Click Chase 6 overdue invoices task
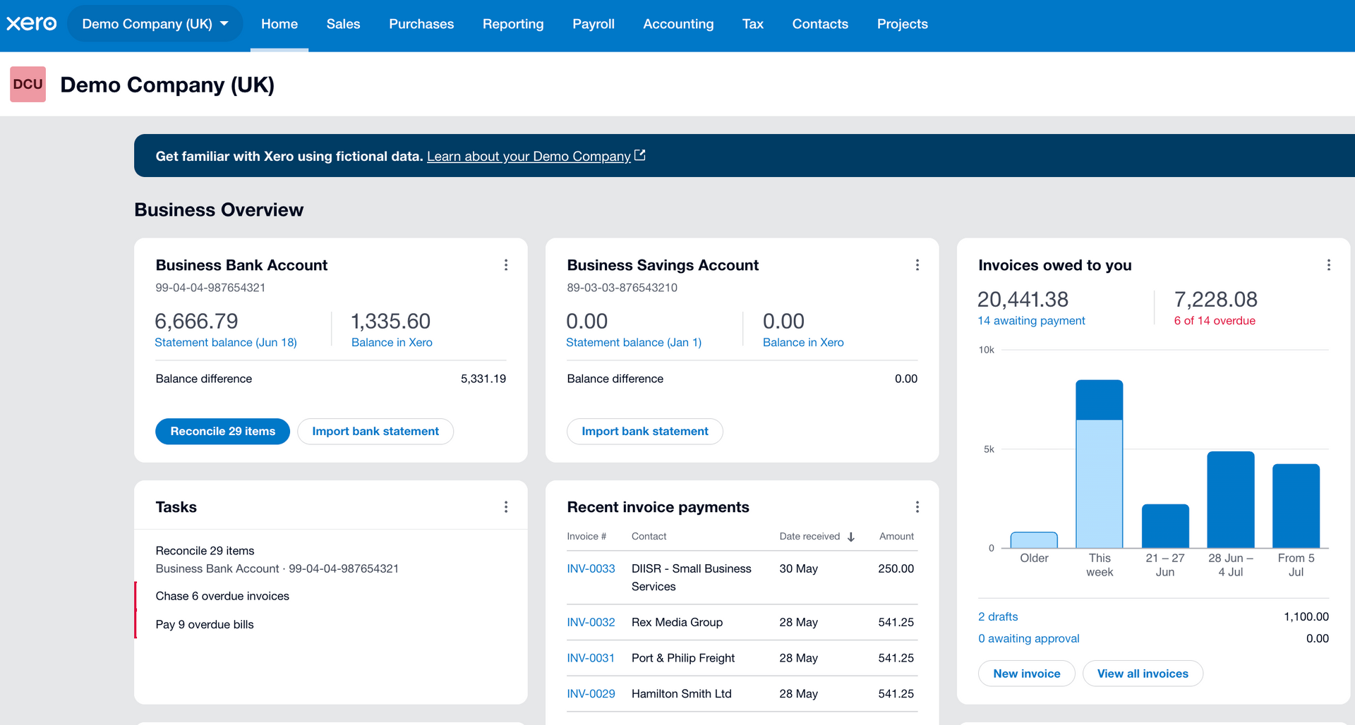 tap(222, 596)
